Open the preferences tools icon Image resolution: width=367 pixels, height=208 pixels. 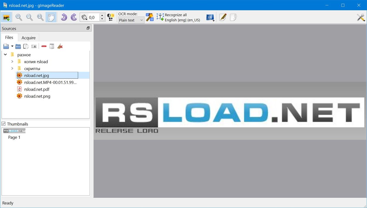click(361, 17)
